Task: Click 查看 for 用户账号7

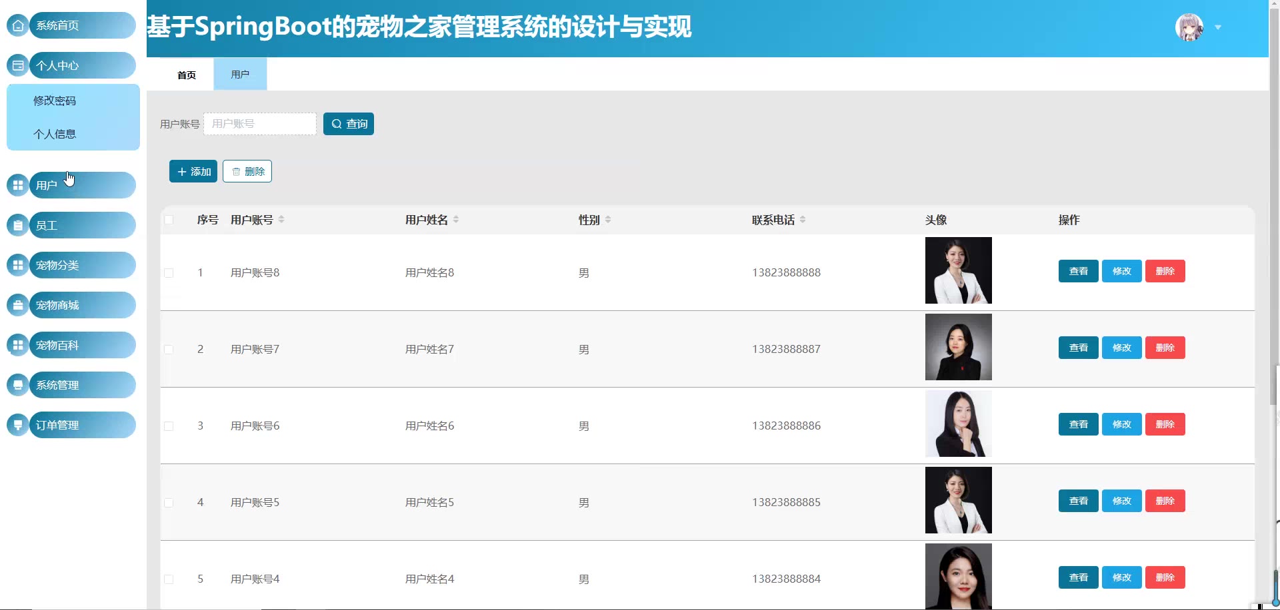Action: pyautogui.click(x=1079, y=348)
